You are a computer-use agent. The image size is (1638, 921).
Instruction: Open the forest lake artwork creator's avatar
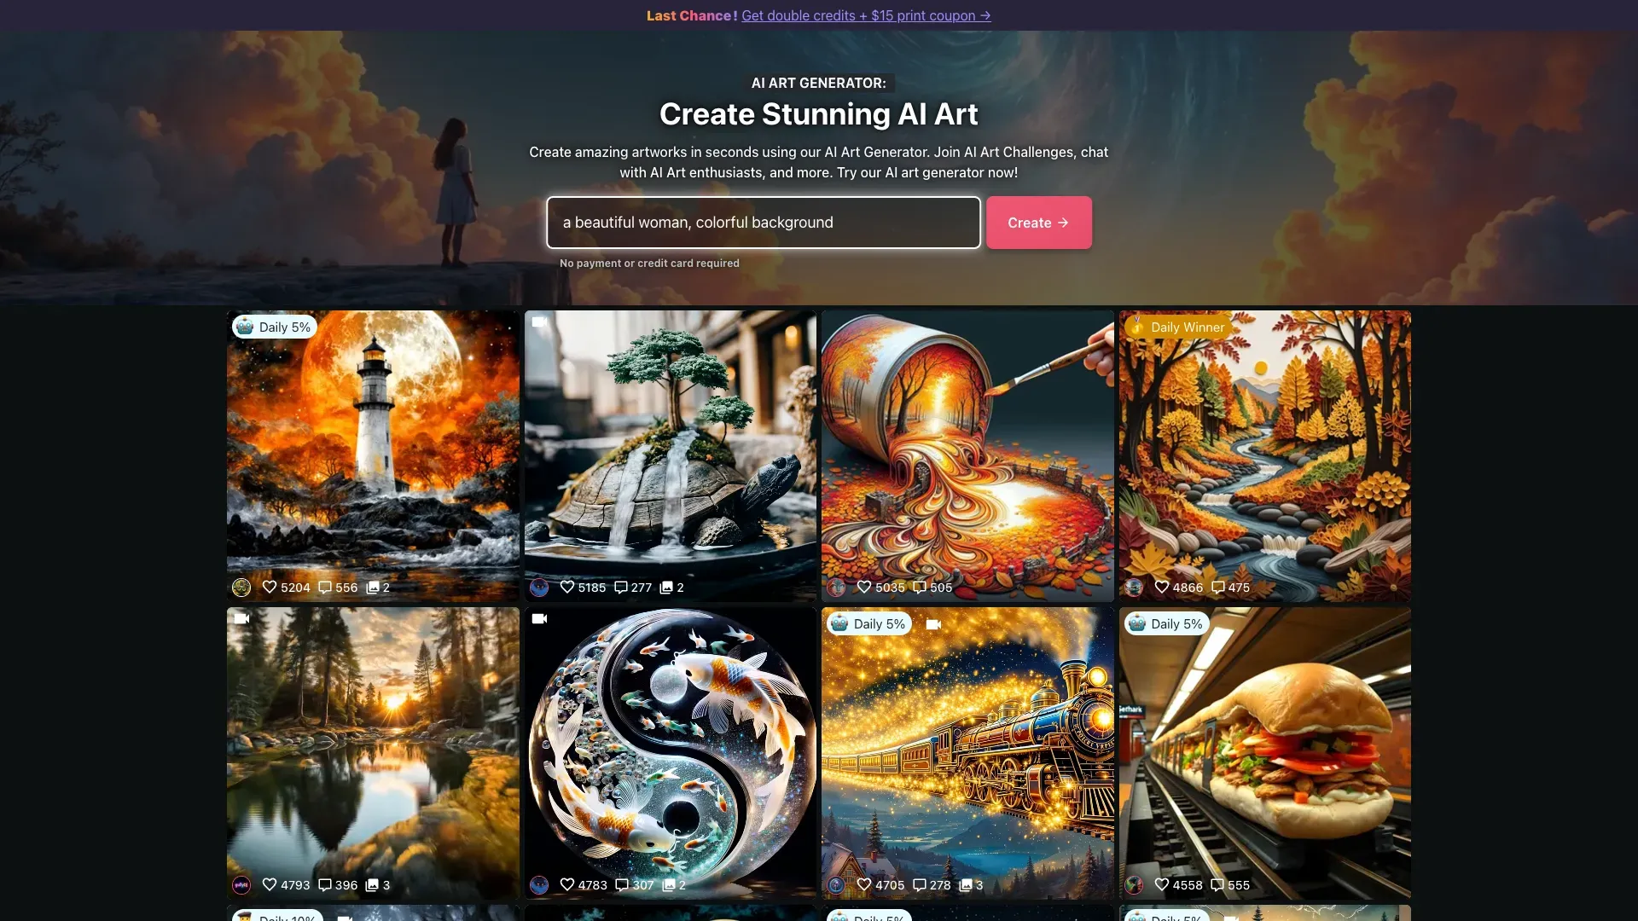[x=241, y=884]
